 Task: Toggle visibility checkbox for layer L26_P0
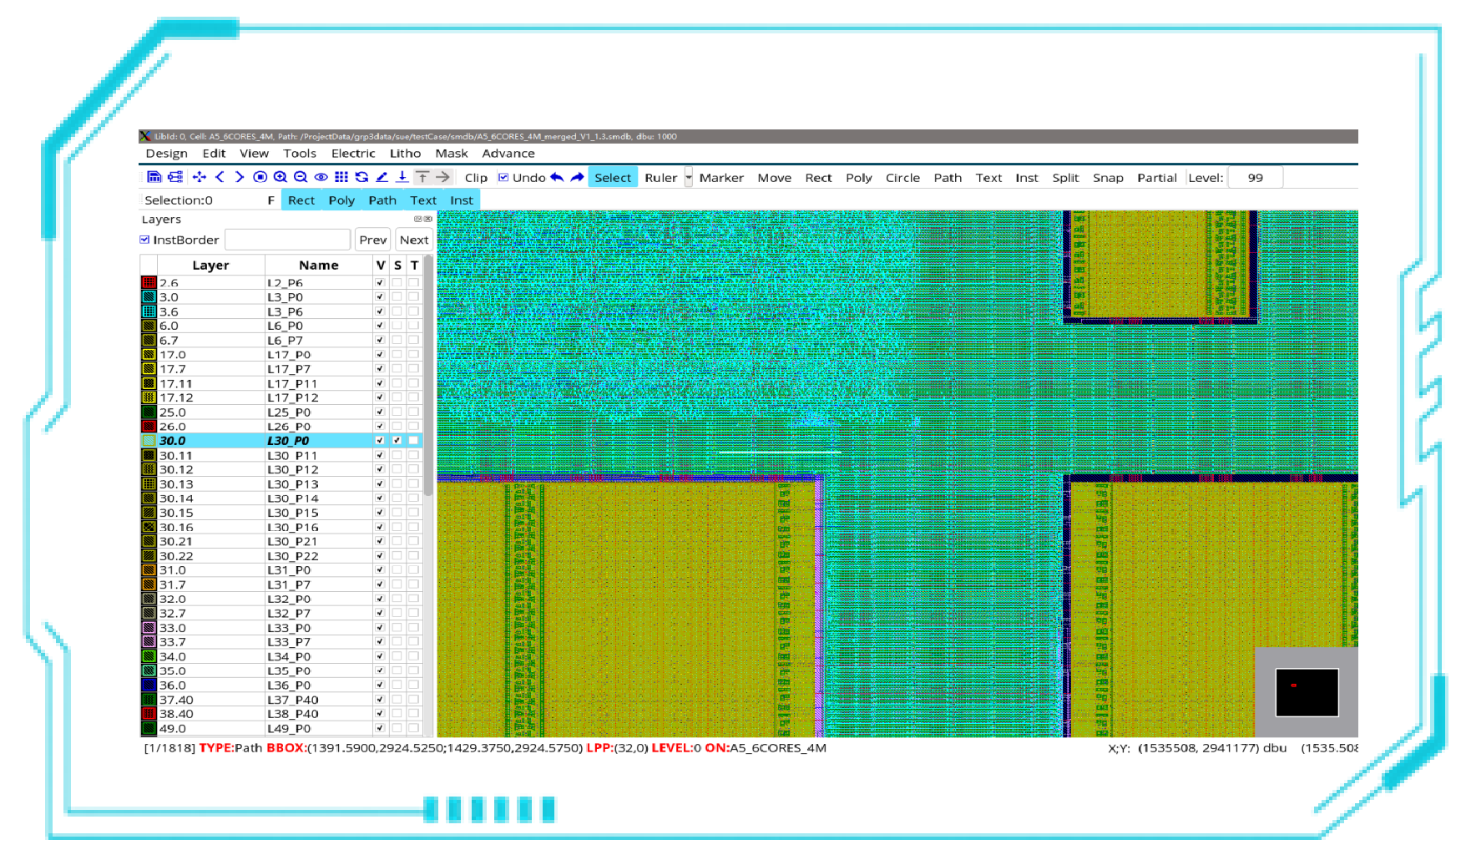[380, 427]
